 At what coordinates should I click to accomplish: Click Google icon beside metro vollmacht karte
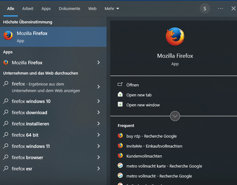click(120, 165)
